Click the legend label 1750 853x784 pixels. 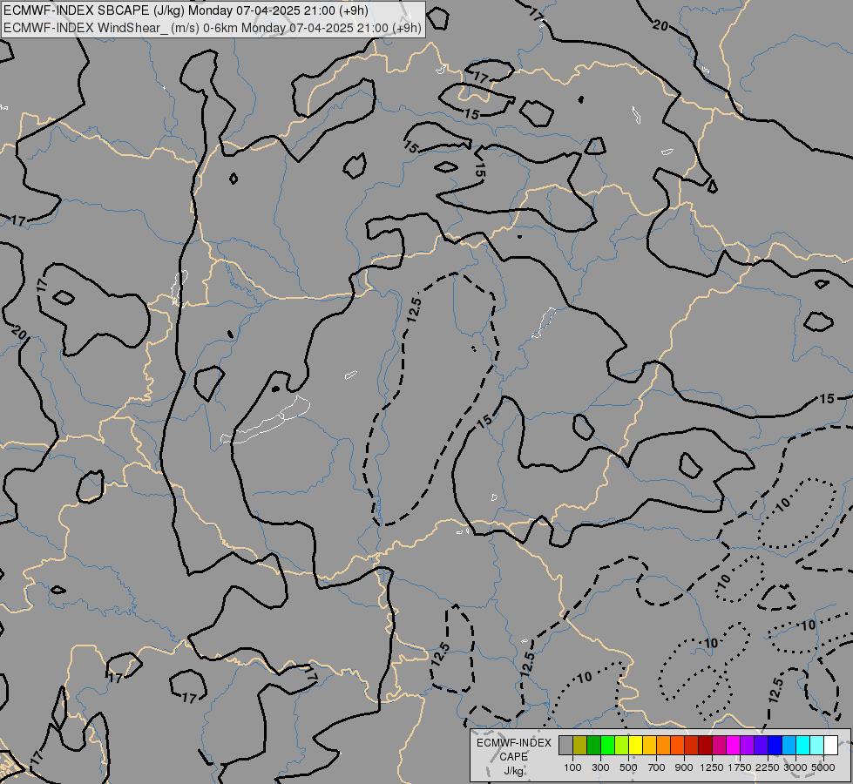740,767
